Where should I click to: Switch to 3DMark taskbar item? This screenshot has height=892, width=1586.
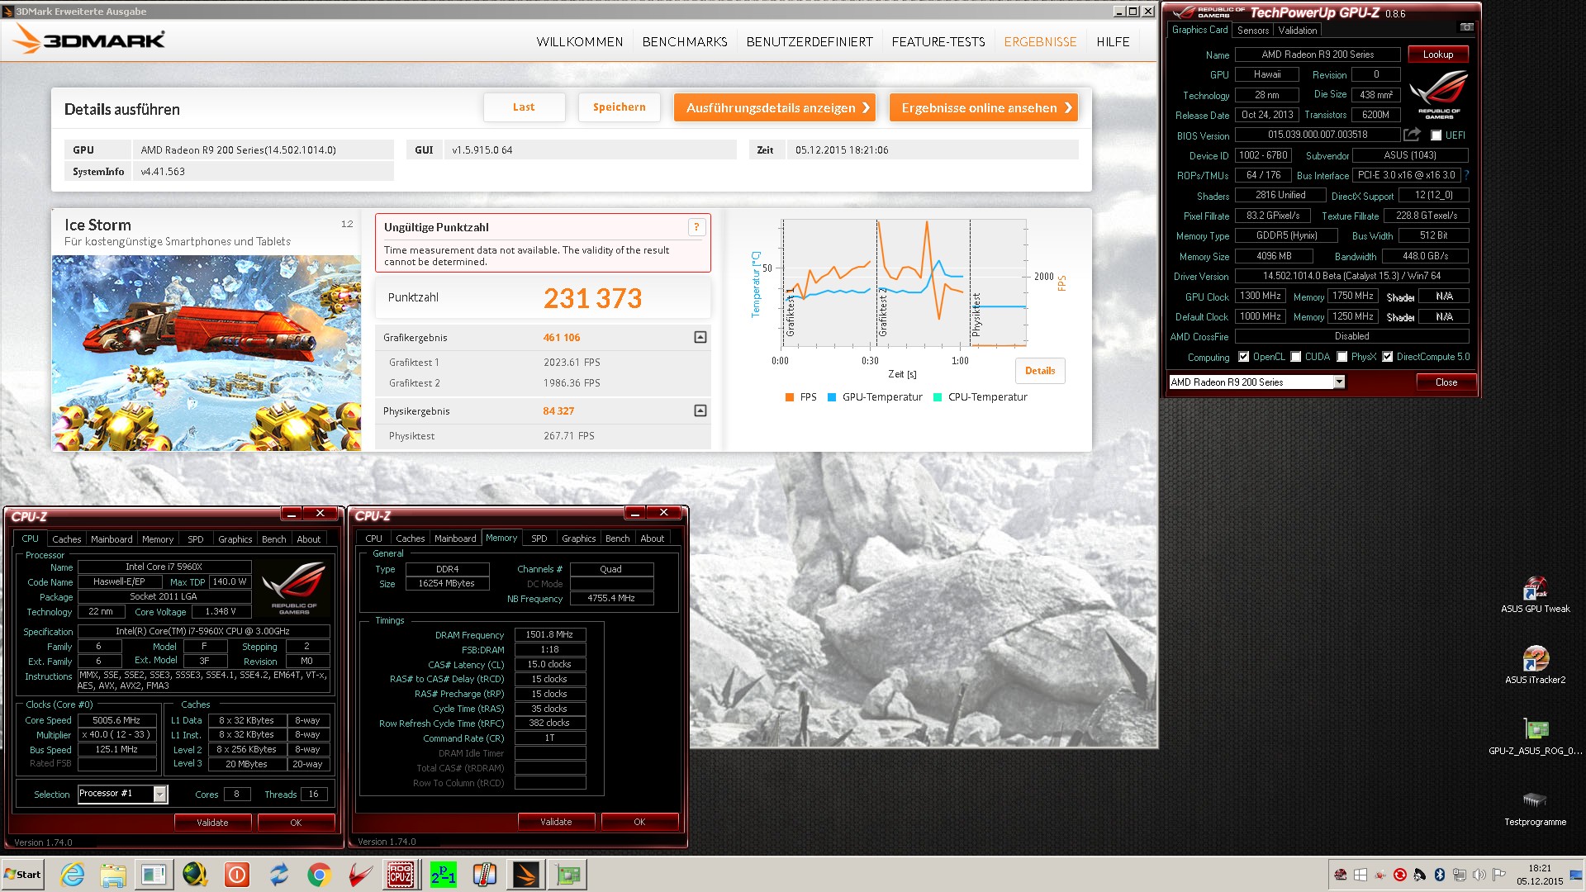pyautogui.click(x=525, y=875)
